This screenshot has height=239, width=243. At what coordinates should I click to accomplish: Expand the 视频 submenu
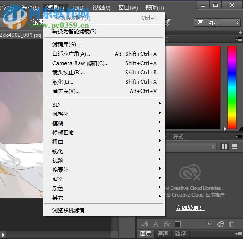point(104,160)
